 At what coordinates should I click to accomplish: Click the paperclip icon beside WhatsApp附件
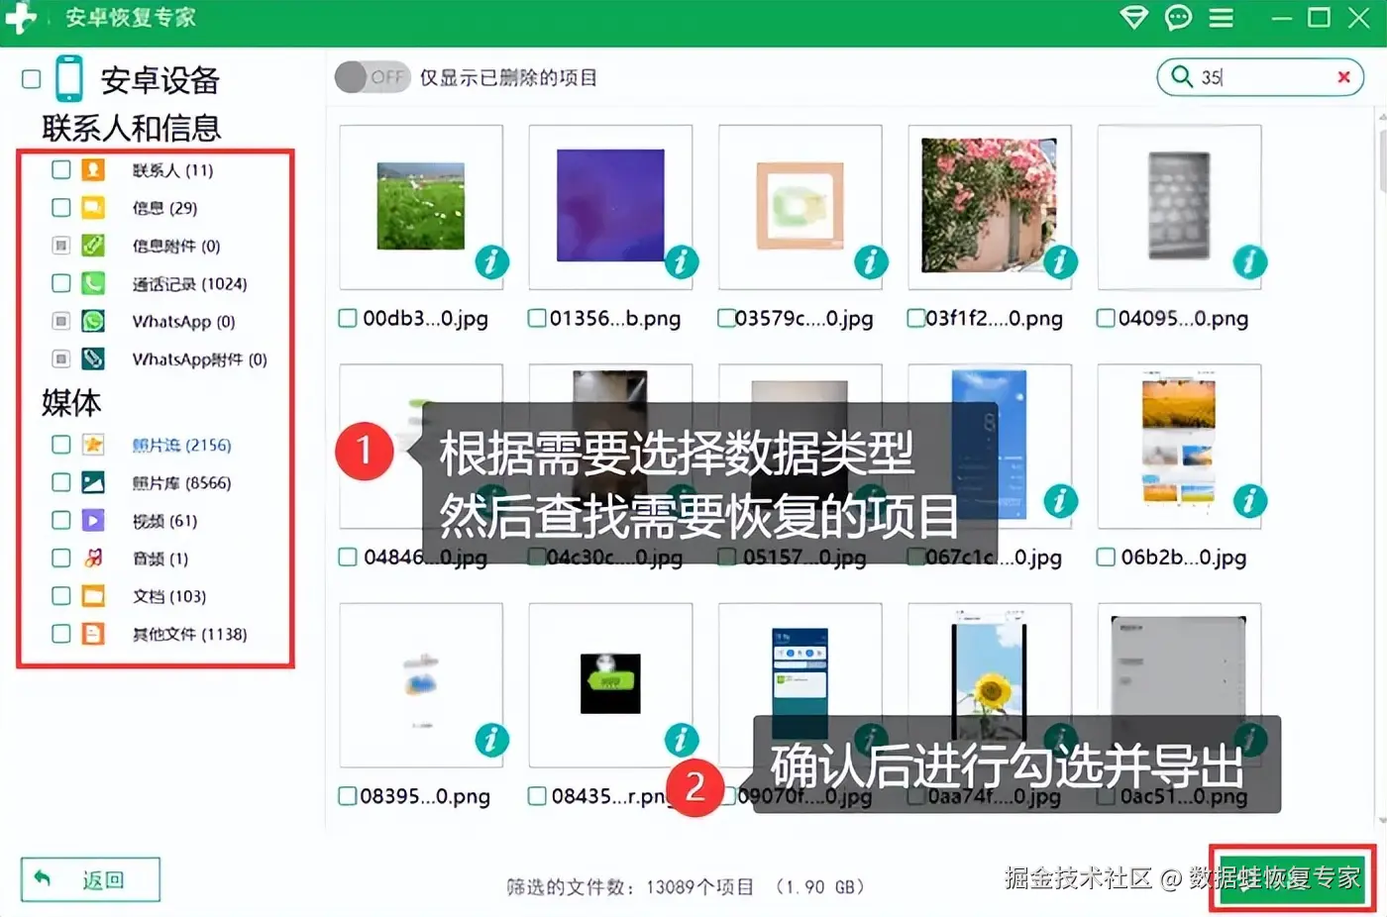point(93,358)
